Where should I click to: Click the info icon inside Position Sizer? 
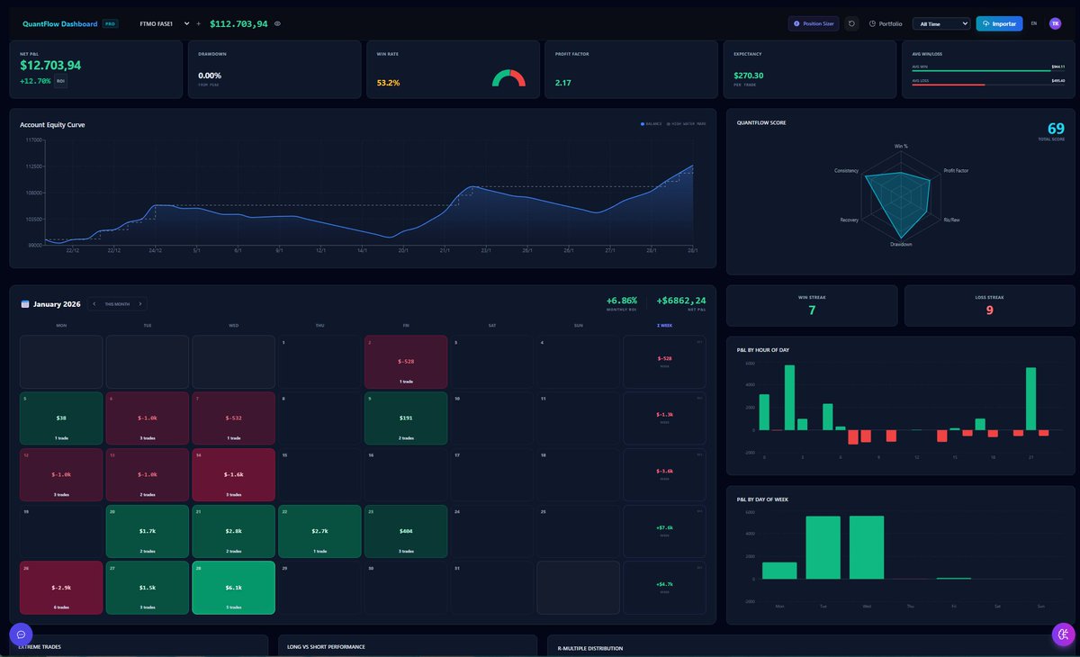pyautogui.click(x=796, y=23)
